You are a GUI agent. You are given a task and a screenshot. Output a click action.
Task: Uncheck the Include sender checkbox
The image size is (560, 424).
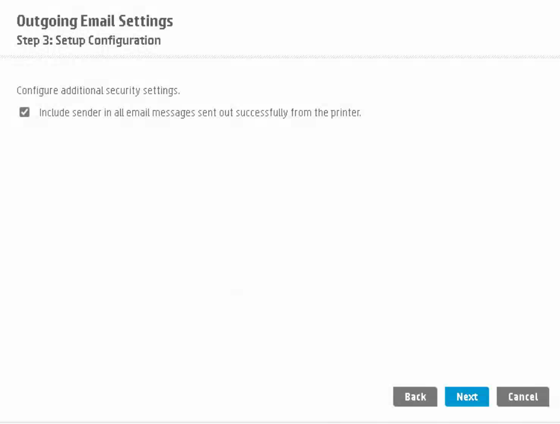coord(25,112)
